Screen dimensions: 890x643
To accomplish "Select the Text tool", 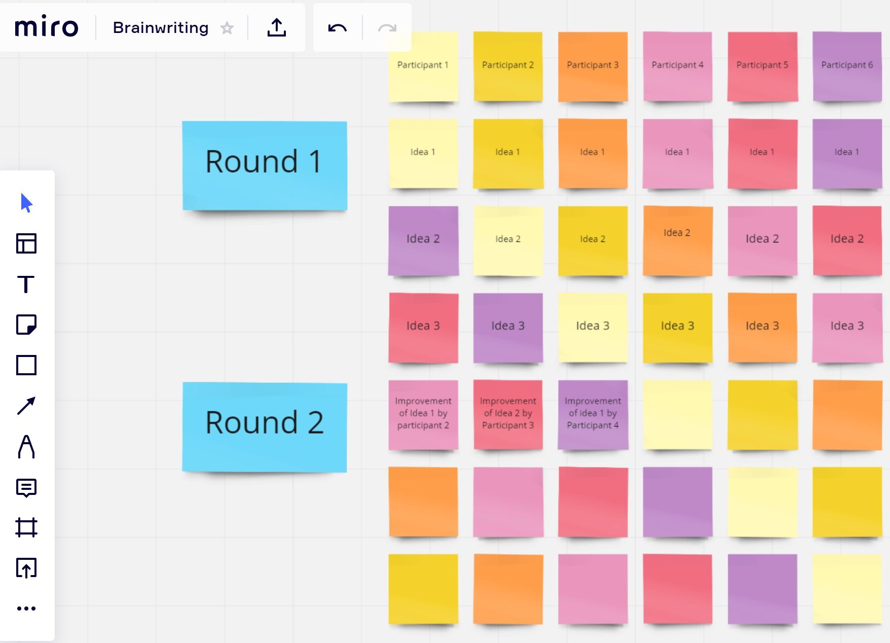I will (26, 284).
